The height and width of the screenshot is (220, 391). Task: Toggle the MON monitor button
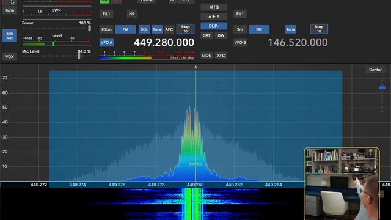coord(206,56)
